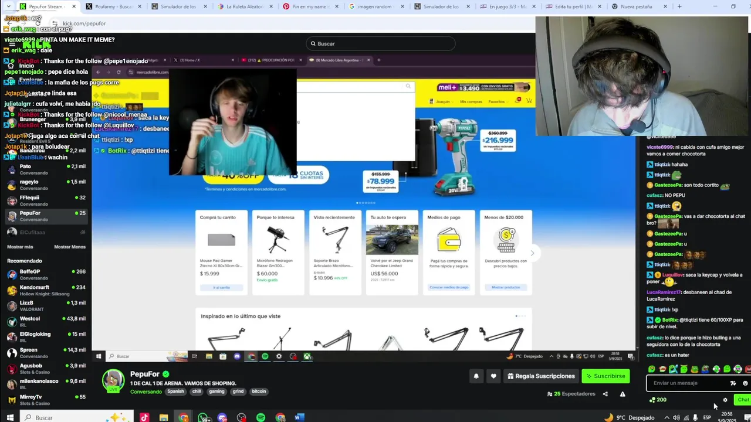
Task: Click the green Suscribirse button
Action: [x=605, y=376]
